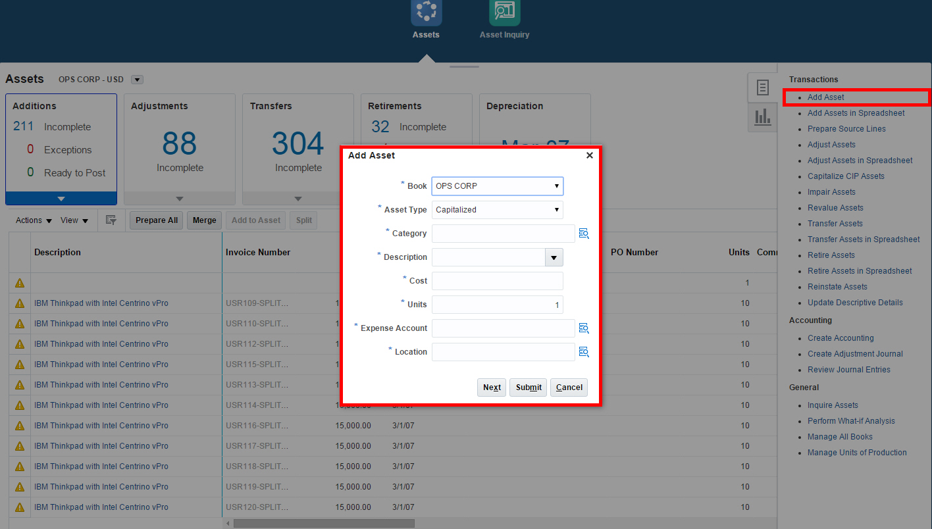Select the Transfers infotile
Screen dimensions: 932x529
[298, 149]
